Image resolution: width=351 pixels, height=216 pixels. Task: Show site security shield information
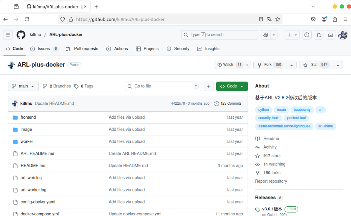pos(62,19)
